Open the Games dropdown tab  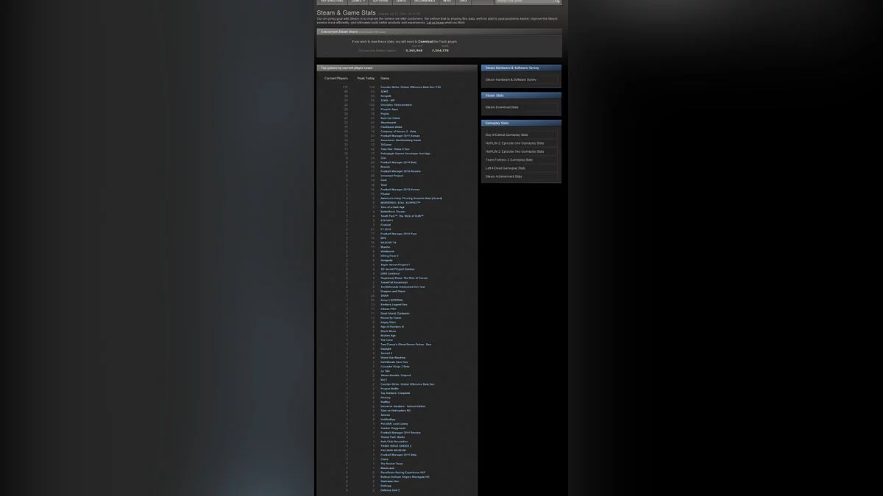click(358, 1)
